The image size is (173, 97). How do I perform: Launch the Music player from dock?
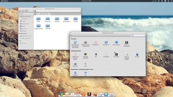tap(84, 94)
